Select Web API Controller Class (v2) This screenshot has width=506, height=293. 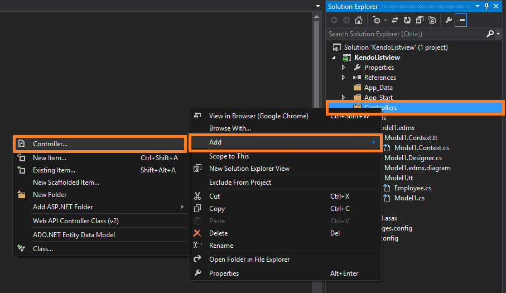pyautogui.click(x=75, y=221)
